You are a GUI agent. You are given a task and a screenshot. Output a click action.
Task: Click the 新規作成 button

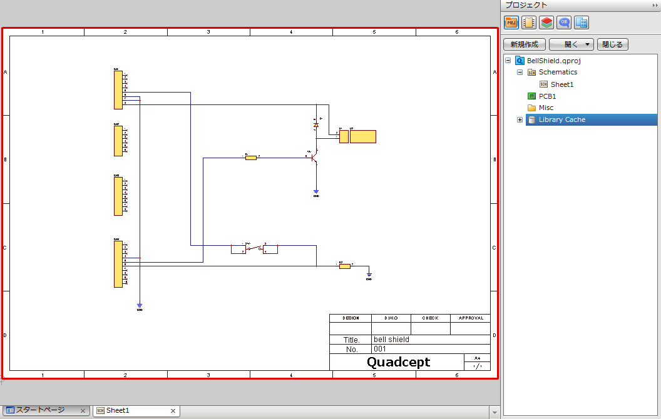click(x=525, y=44)
